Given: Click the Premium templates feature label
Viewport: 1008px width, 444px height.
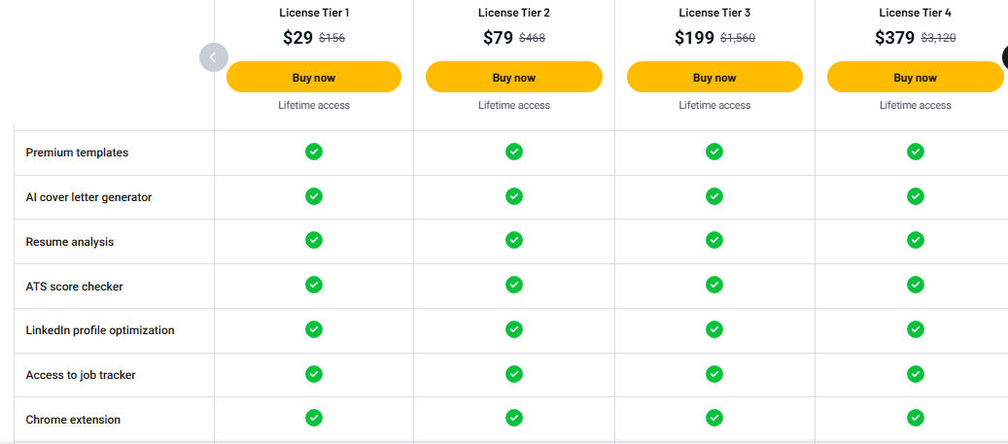Looking at the screenshot, I should point(77,153).
